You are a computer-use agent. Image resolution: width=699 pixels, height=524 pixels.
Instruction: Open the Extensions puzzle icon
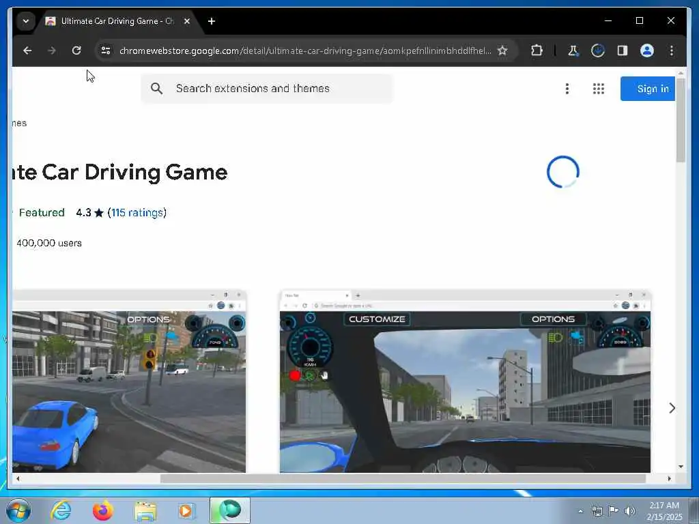point(537,50)
